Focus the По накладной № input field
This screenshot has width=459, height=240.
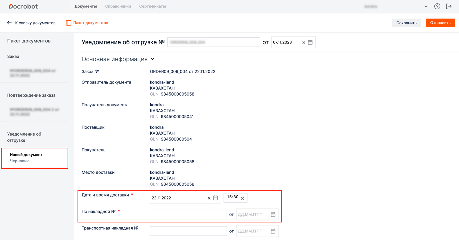[x=188, y=214]
